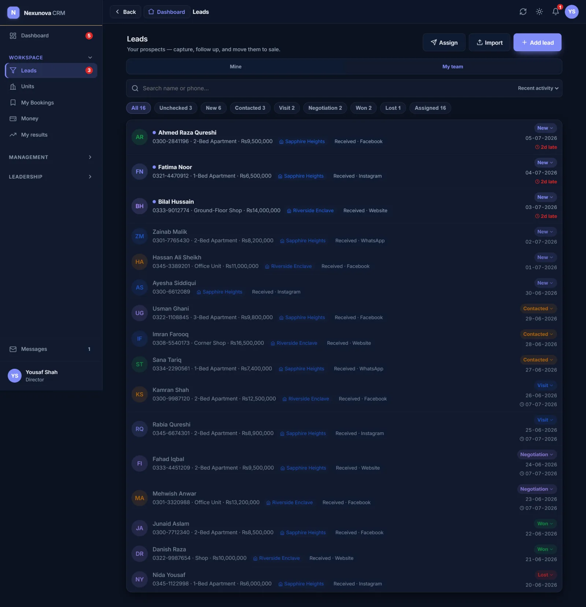Filter leads by Contacted 3 chip

point(250,108)
